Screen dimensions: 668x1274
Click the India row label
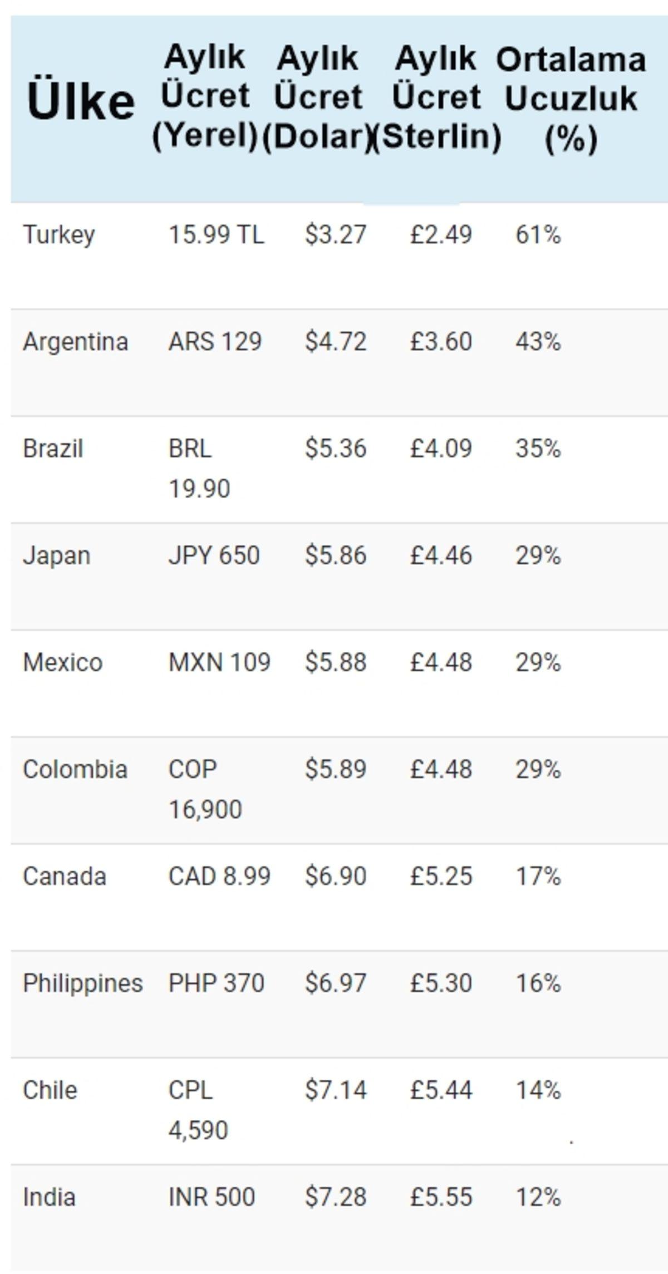(x=49, y=1197)
